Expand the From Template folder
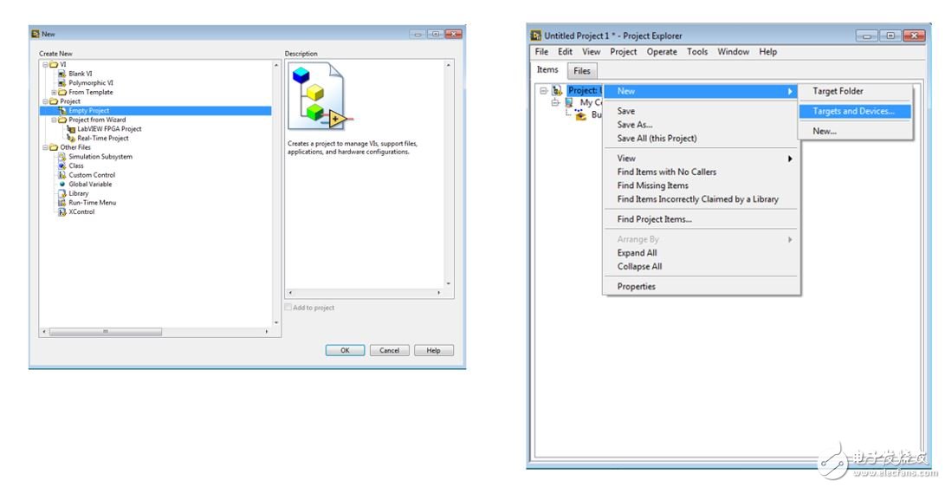This screenshot has height=487, width=945. point(54,93)
